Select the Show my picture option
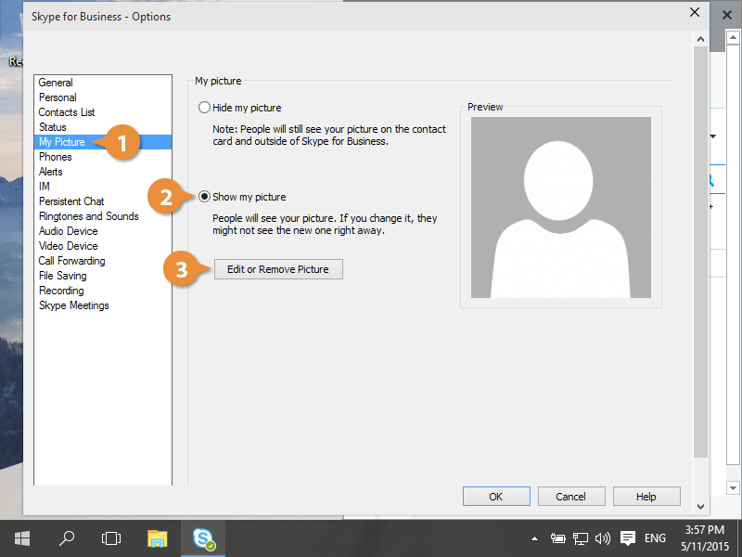 coord(205,197)
